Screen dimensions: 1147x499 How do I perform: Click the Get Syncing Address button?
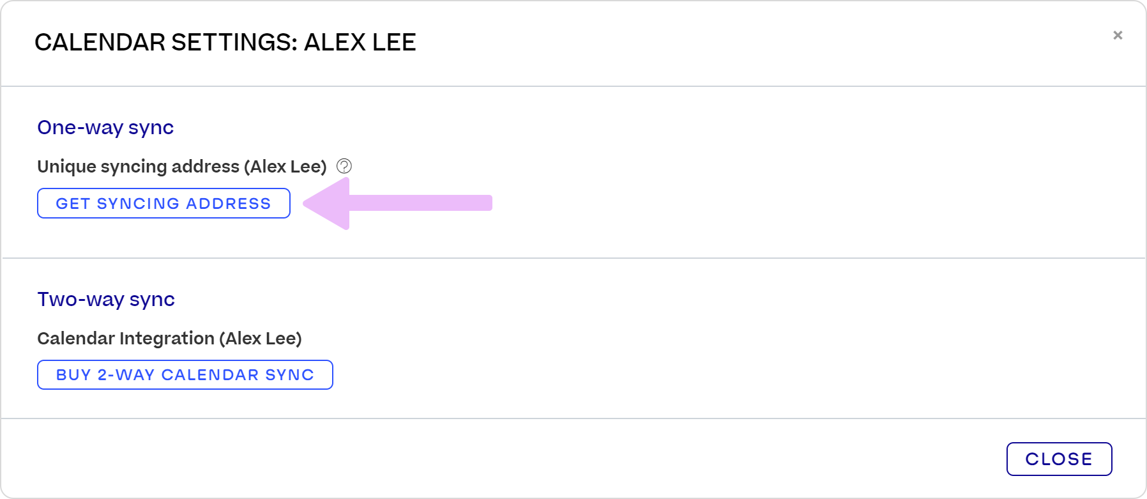[163, 203]
